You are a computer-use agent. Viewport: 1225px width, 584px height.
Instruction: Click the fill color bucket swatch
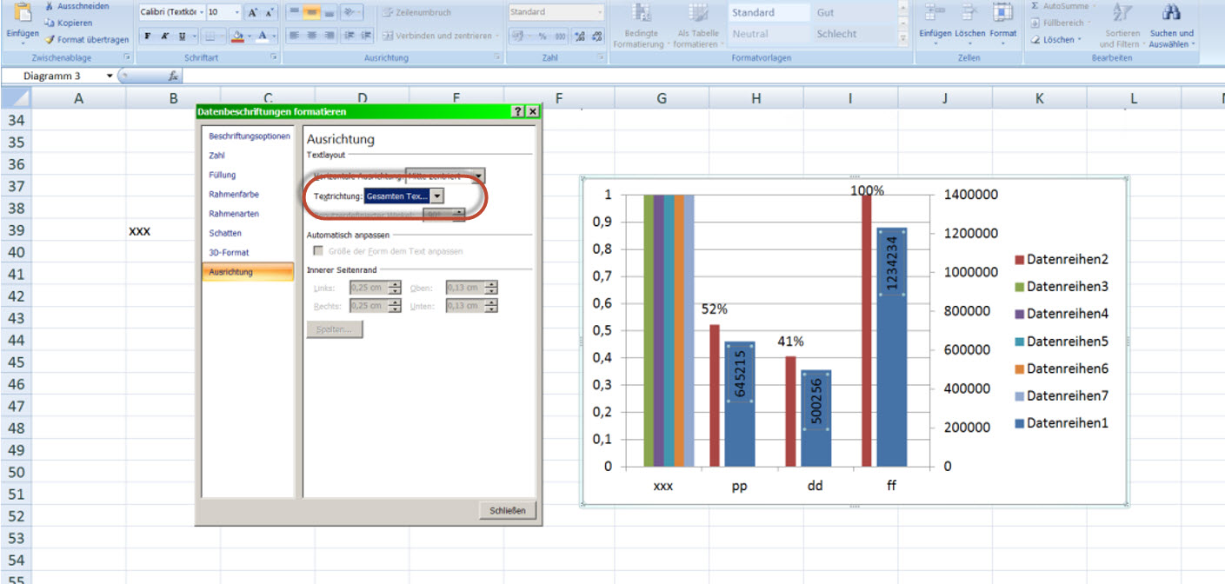tap(236, 36)
